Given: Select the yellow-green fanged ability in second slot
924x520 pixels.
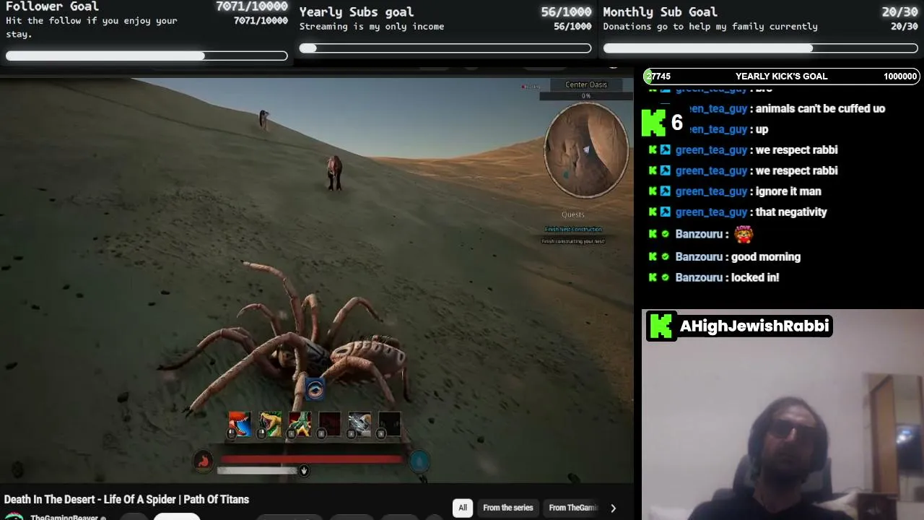Looking at the screenshot, I should pyautogui.click(x=270, y=425).
